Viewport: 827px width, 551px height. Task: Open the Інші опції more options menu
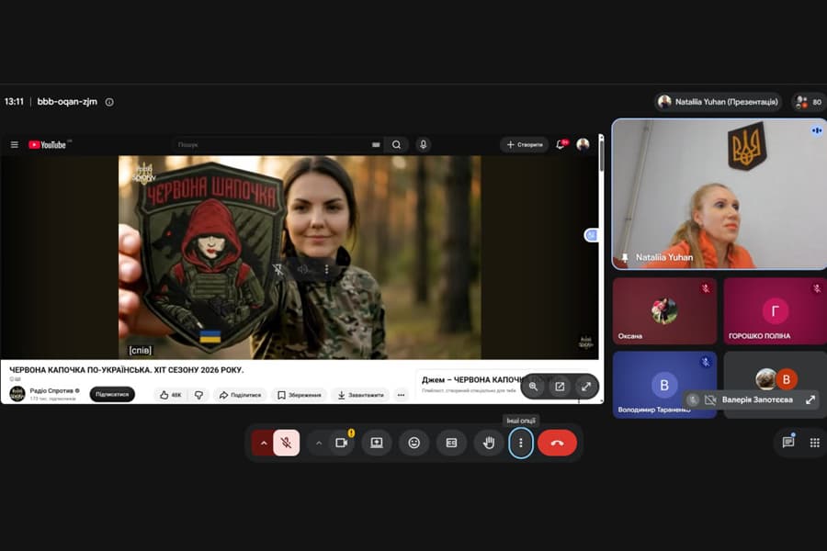click(x=521, y=443)
